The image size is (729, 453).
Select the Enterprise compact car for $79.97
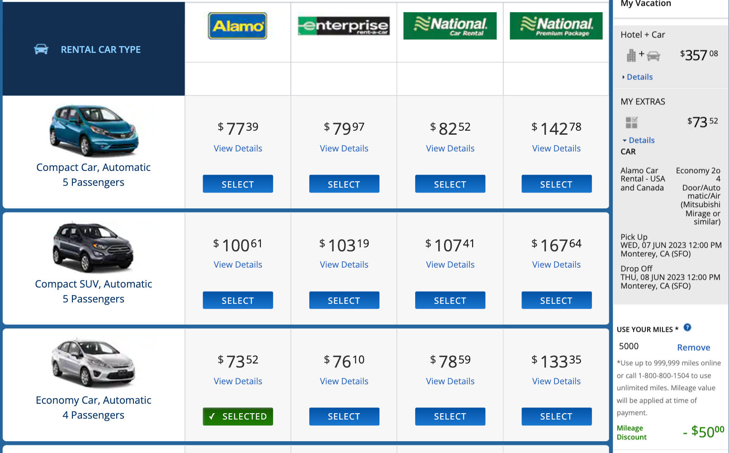(344, 184)
